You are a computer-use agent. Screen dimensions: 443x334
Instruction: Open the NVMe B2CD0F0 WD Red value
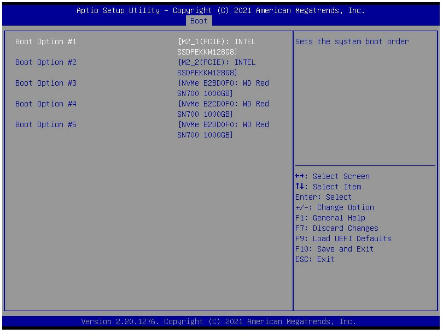pos(223,109)
